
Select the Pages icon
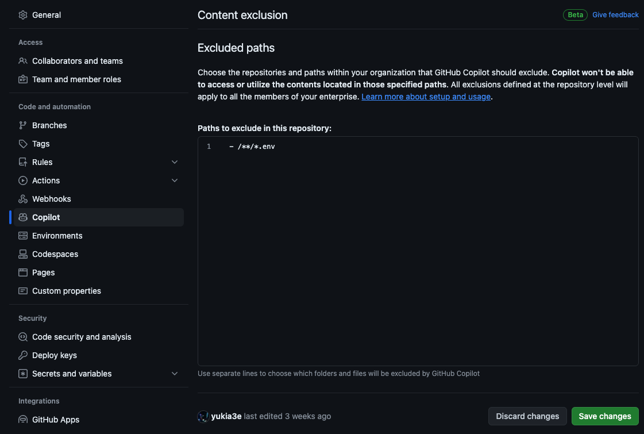point(22,272)
